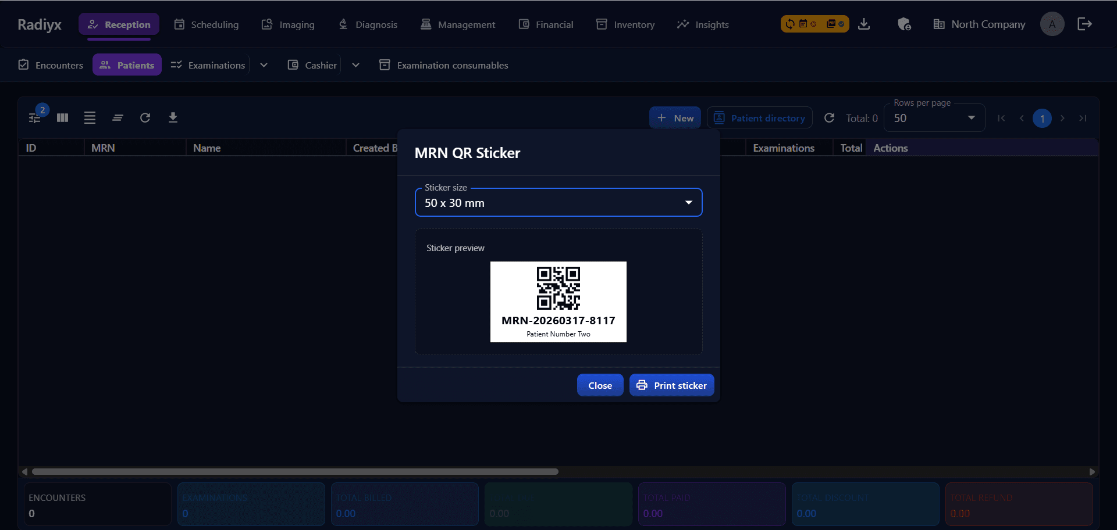Print the MRN QR sticker

(x=671, y=385)
